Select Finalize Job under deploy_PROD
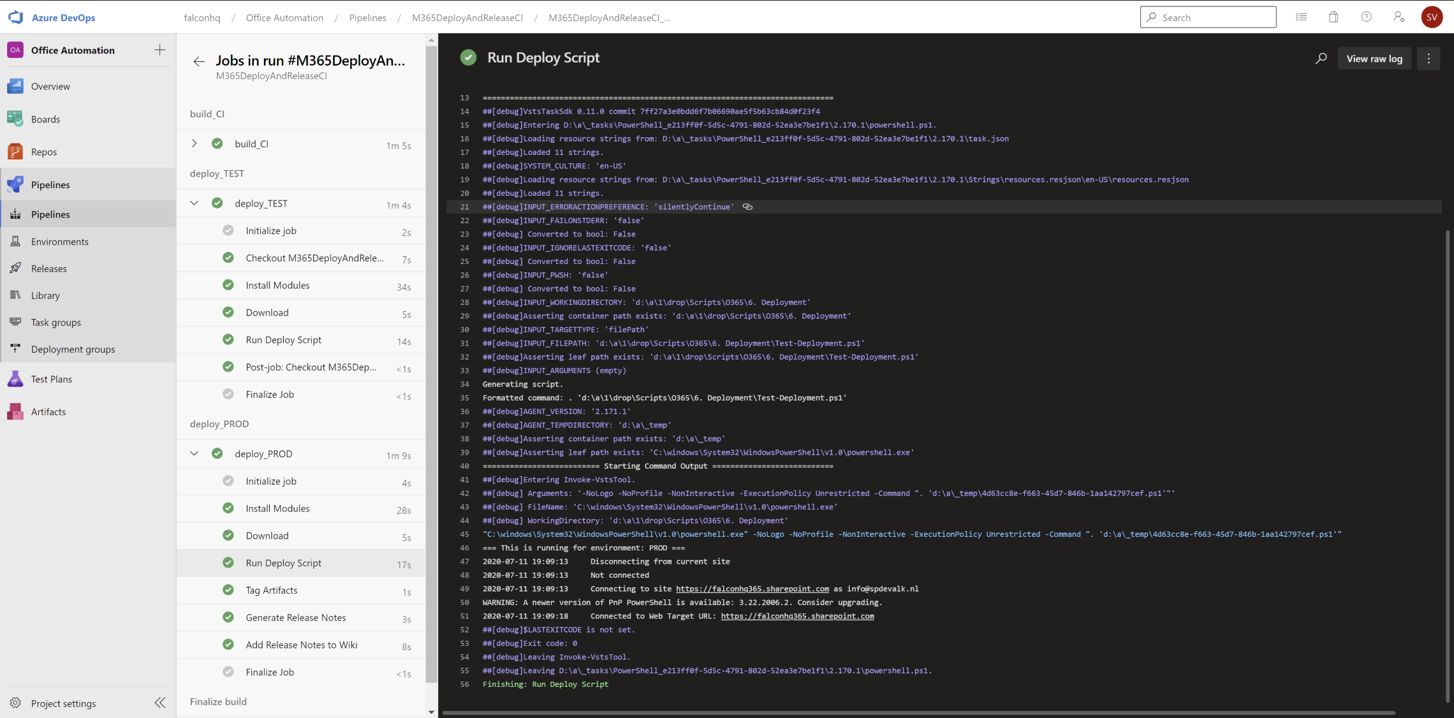Image resolution: width=1454 pixels, height=718 pixels. point(301,672)
